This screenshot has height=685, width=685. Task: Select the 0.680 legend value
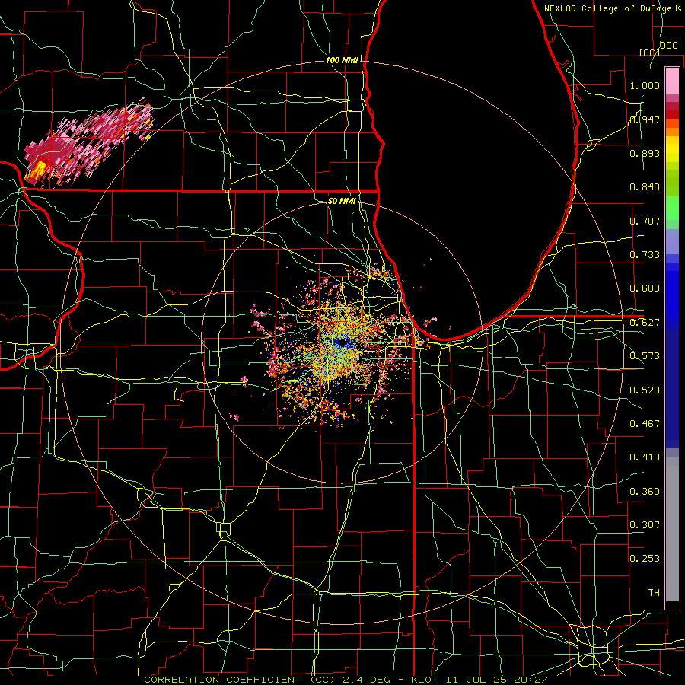645,288
